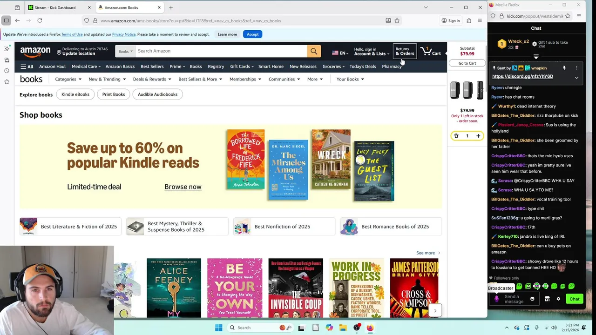Expand the Account & Lists dropdown
The height and width of the screenshot is (335, 596).
pos(372,51)
